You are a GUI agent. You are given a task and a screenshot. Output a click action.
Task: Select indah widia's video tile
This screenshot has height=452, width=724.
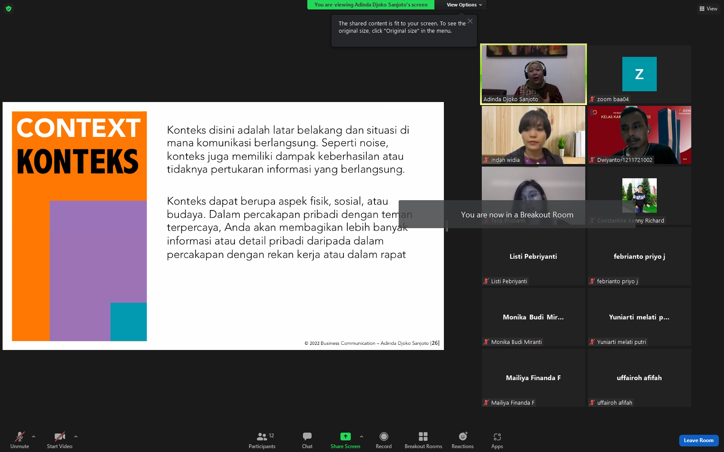534,135
